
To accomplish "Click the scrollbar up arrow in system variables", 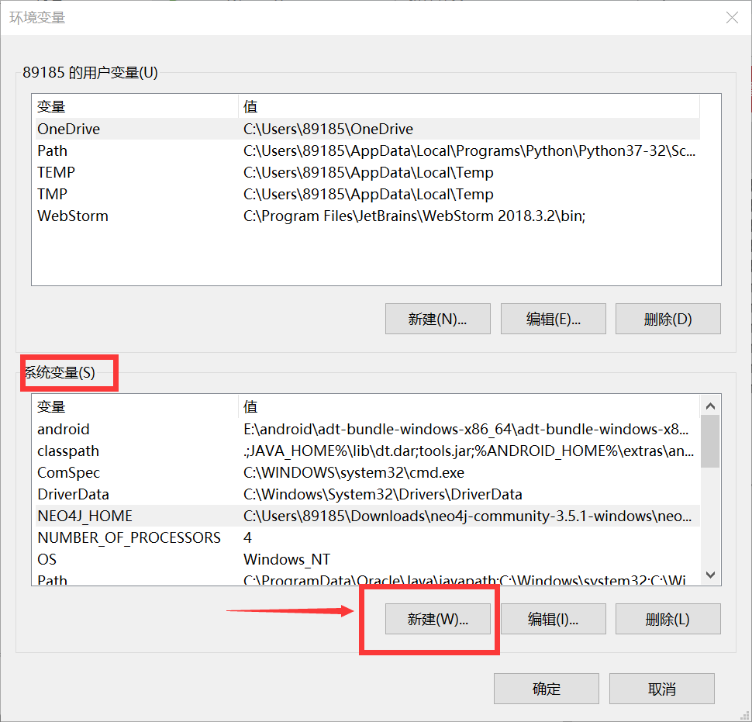I will (x=709, y=405).
